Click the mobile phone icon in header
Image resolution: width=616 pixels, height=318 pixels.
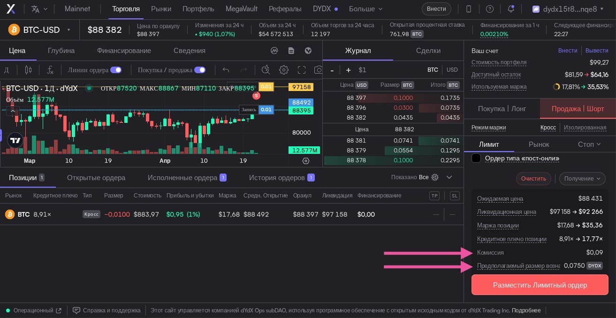(469, 9)
